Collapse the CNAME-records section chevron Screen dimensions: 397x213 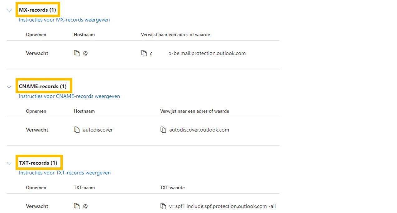9,87
